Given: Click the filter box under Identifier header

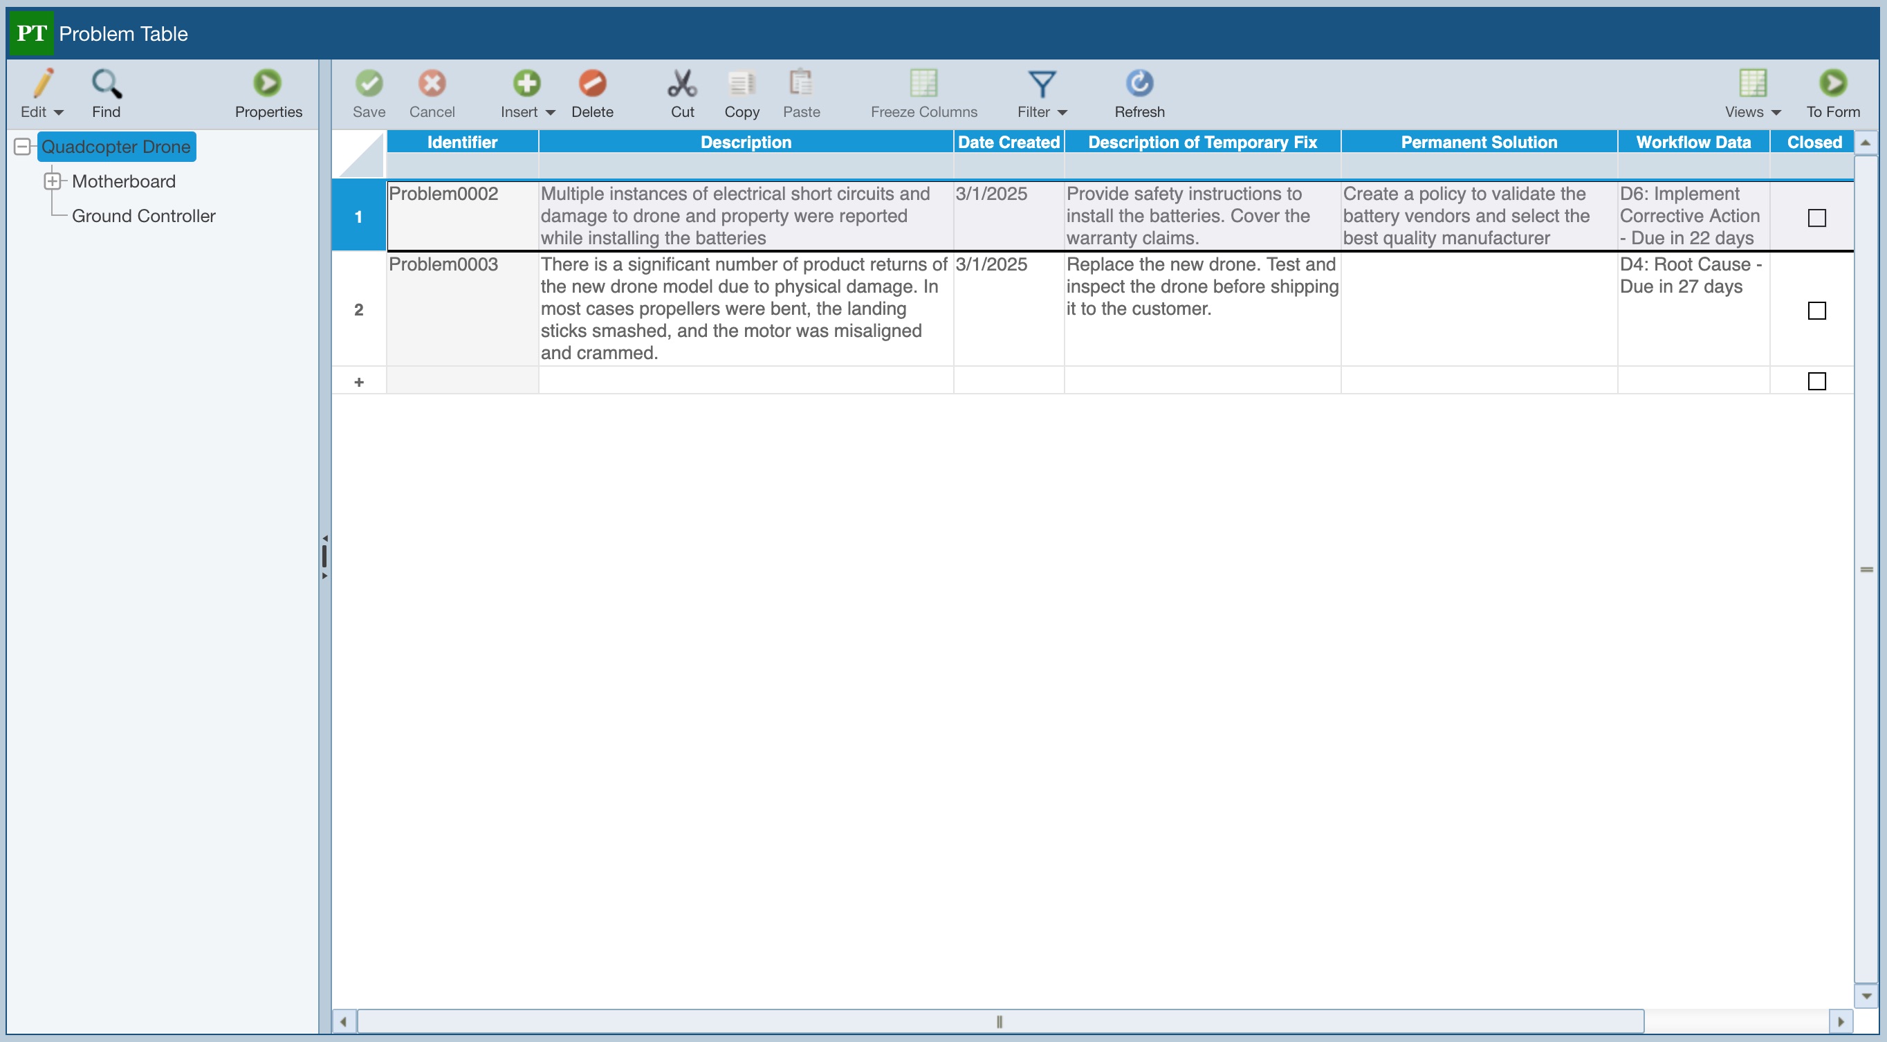Looking at the screenshot, I should tap(462, 165).
